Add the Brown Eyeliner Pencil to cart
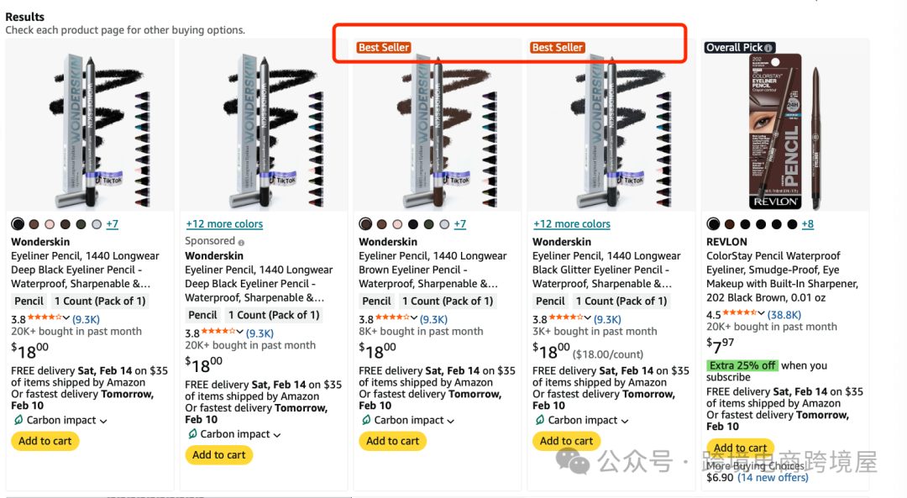The width and height of the screenshot is (907, 498). [393, 441]
